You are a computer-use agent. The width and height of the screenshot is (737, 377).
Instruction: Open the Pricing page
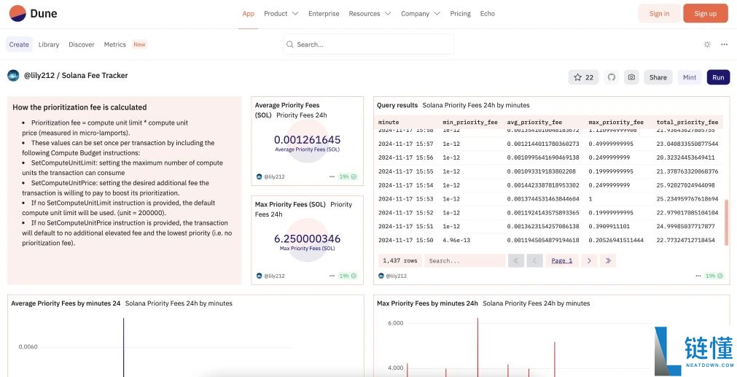point(460,14)
